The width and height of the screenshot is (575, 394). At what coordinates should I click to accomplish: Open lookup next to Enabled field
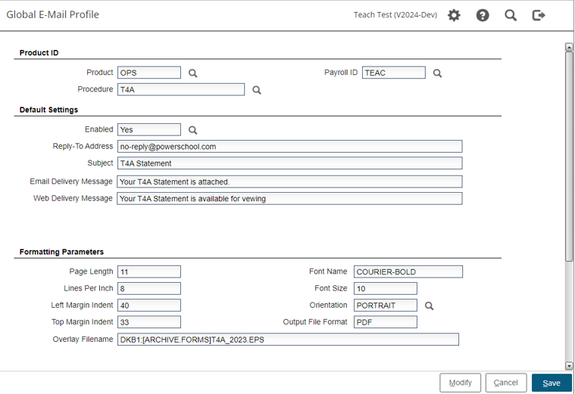pyautogui.click(x=193, y=130)
